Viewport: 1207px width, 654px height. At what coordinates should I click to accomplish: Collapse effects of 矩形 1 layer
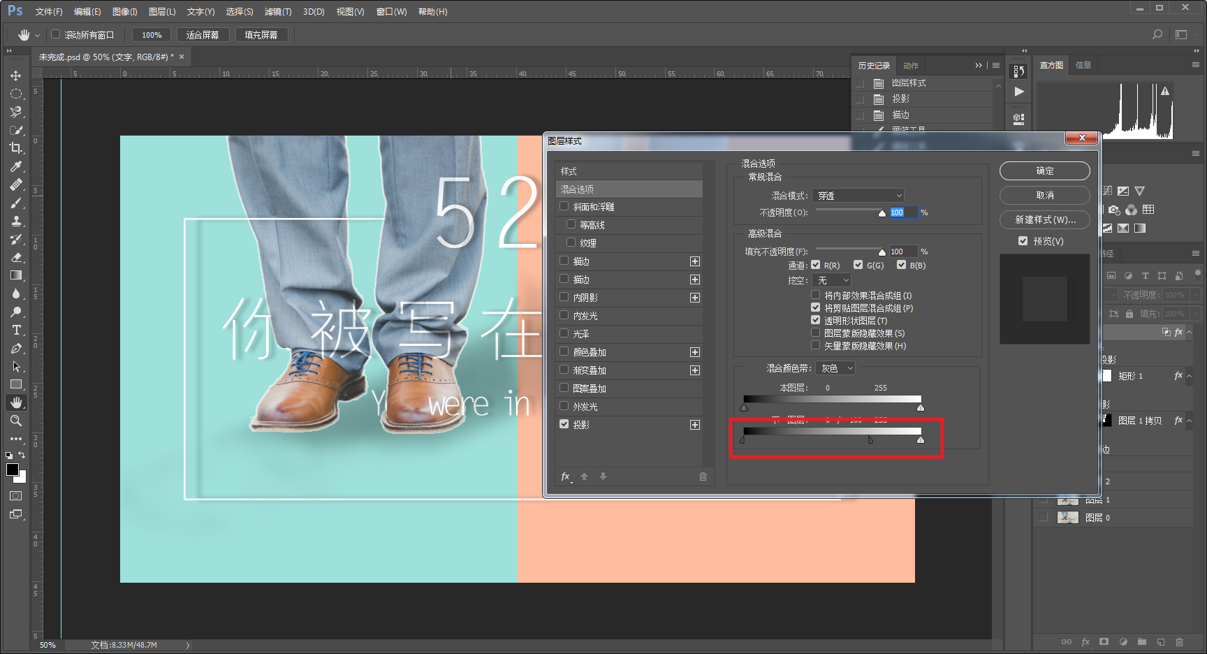(x=1189, y=376)
